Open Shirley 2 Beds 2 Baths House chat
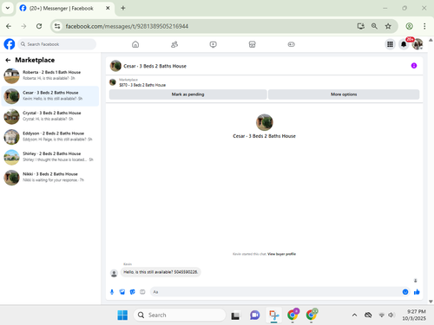The height and width of the screenshot is (325, 434). pyautogui.click(x=50, y=157)
